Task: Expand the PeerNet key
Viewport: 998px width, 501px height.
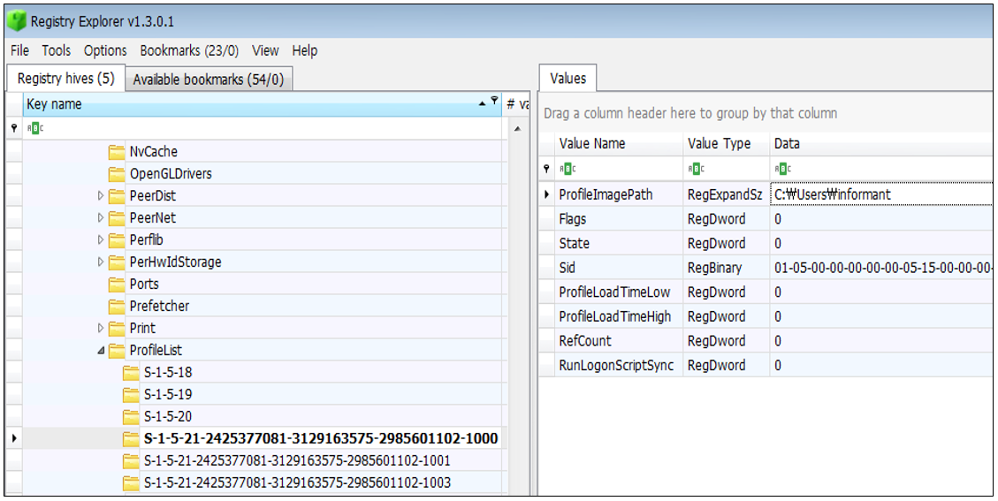Action: tap(101, 217)
